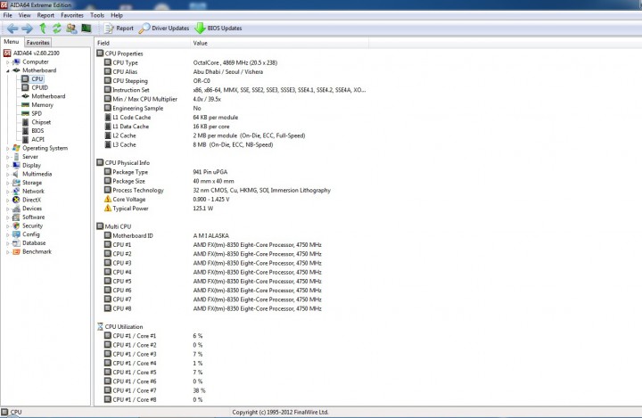
Task: Click the Forward navigation arrow icon
Action: (x=27, y=29)
